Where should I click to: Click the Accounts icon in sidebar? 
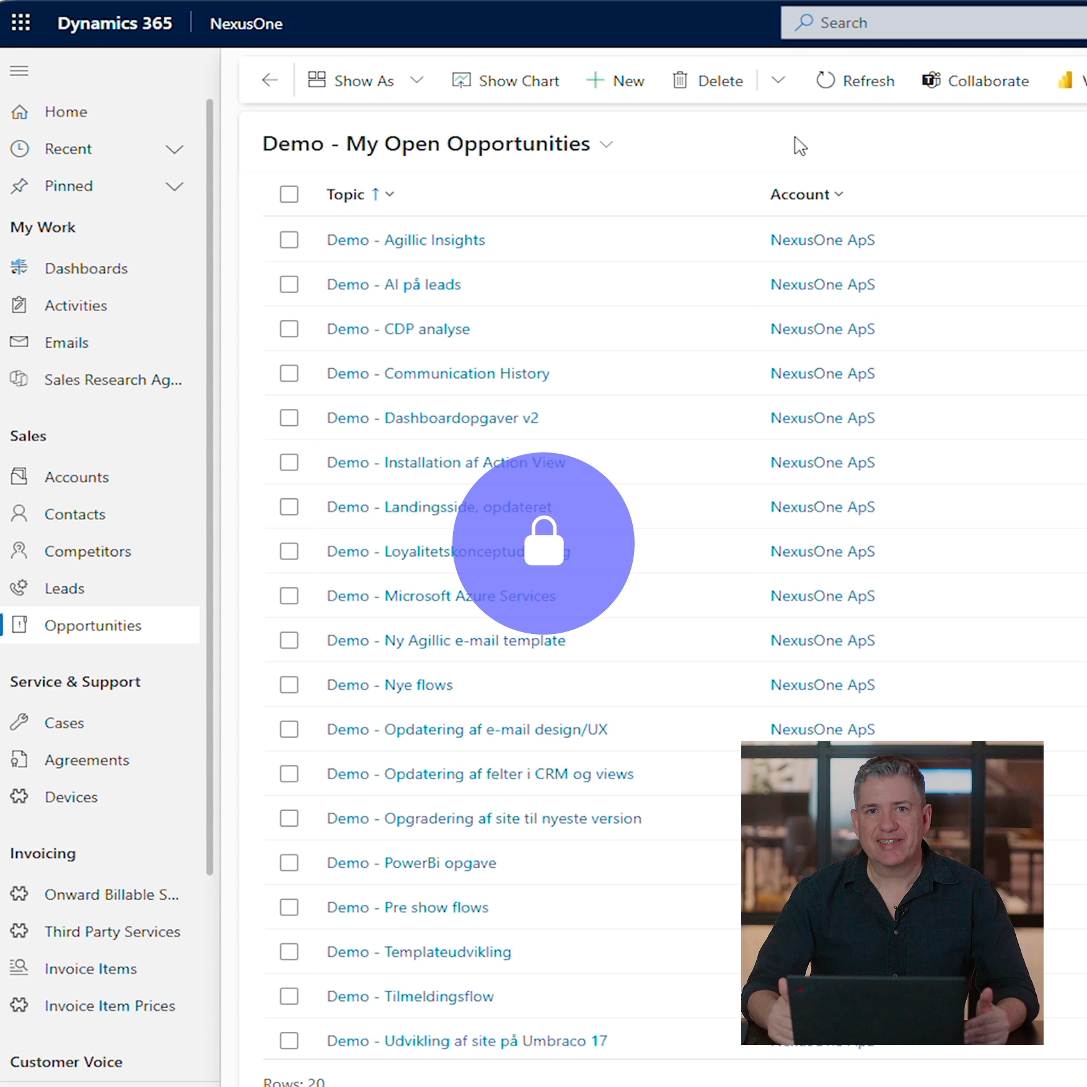tap(20, 477)
